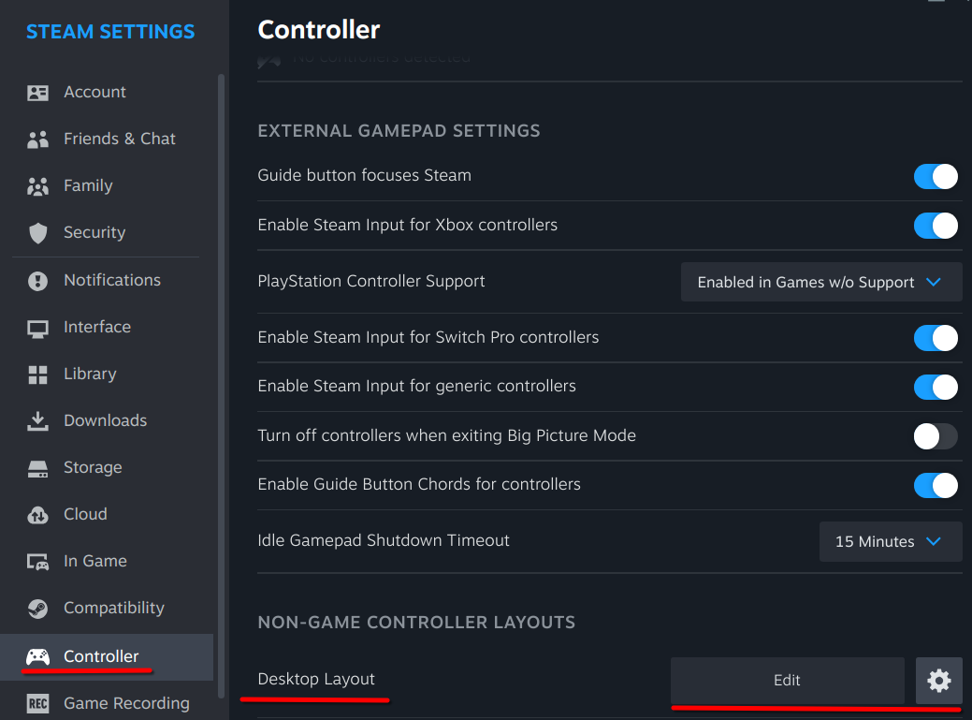Click the Library grid icon
The height and width of the screenshot is (720, 972).
click(x=38, y=375)
